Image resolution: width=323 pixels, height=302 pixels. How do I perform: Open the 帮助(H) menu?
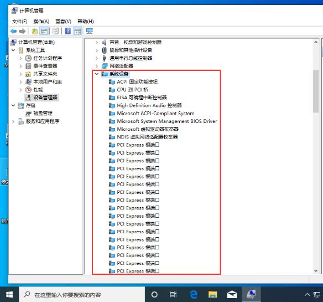pyautogui.click(x=86, y=21)
